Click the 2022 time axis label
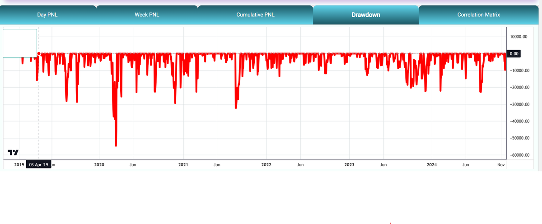The height and width of the screenshot is (224, 542). [x=266, y=165]
